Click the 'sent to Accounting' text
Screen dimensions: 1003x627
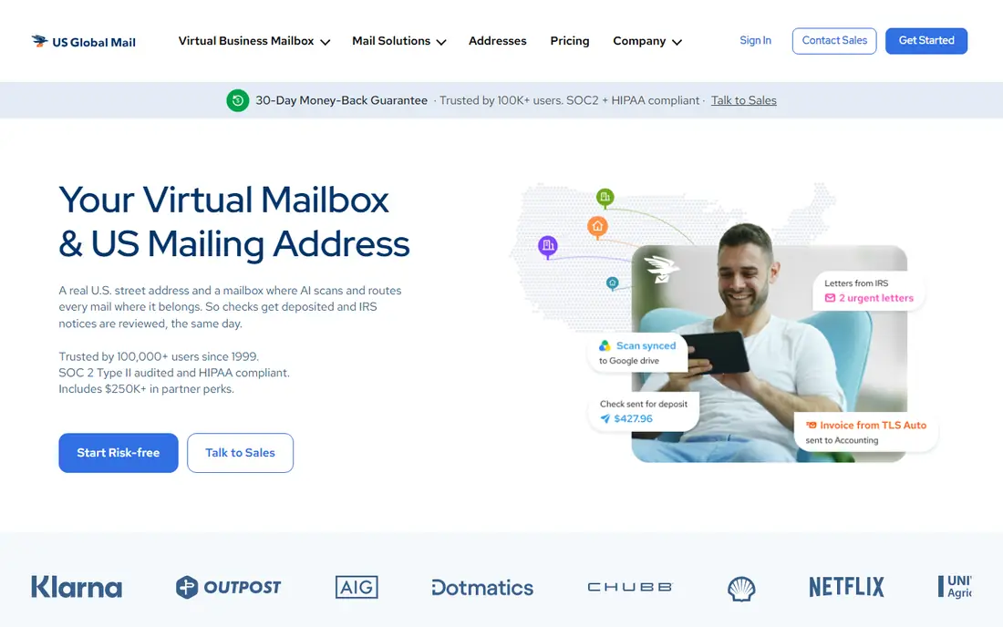pos(842,440)
